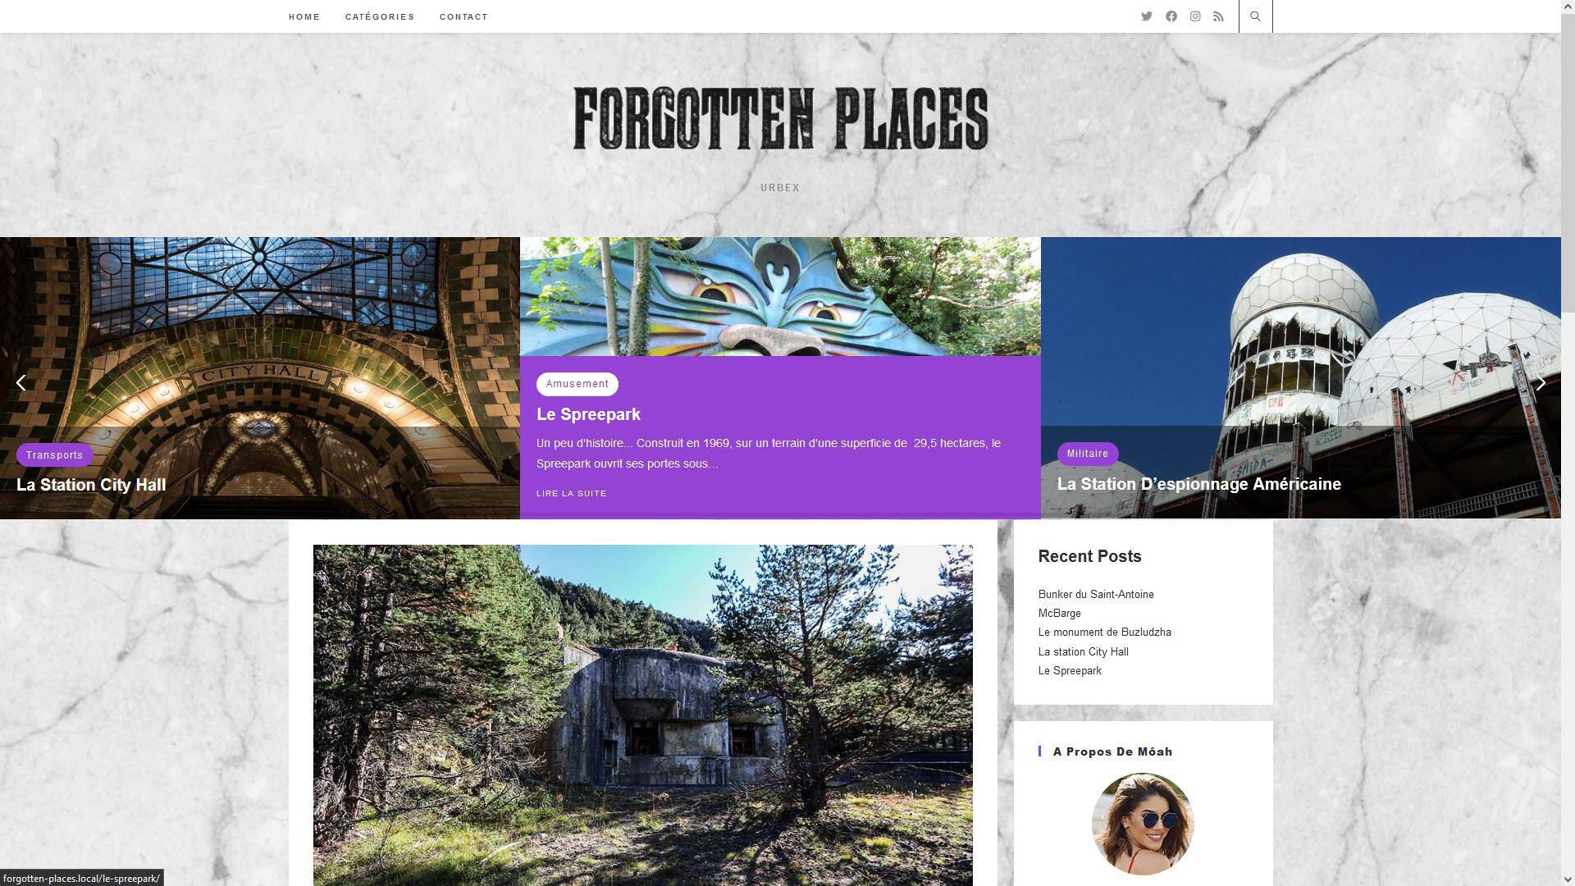Open the Contact page
This screenshot has width=1575, height=886.
(x=463, y=16)
